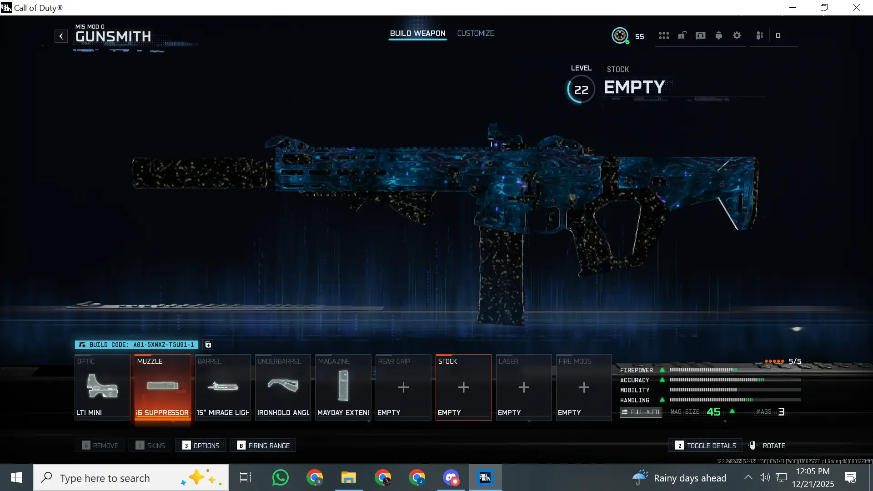
Task: Open the grid menu icon
Action: (663, 35)
